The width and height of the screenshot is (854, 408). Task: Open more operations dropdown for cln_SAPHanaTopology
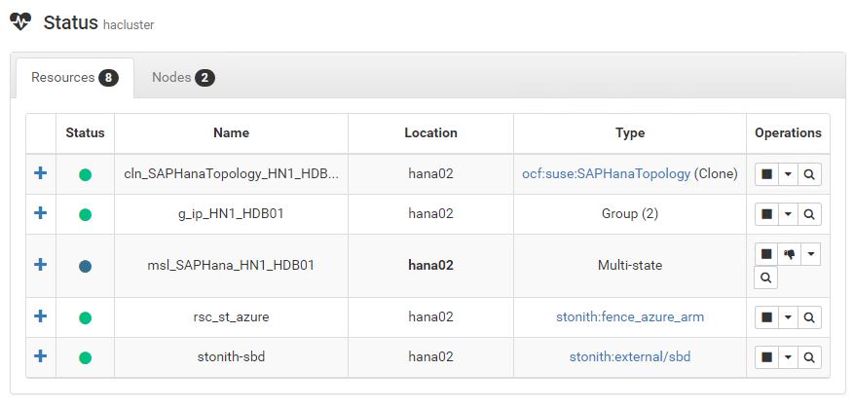pyautogui.click(x=788, y=174)
